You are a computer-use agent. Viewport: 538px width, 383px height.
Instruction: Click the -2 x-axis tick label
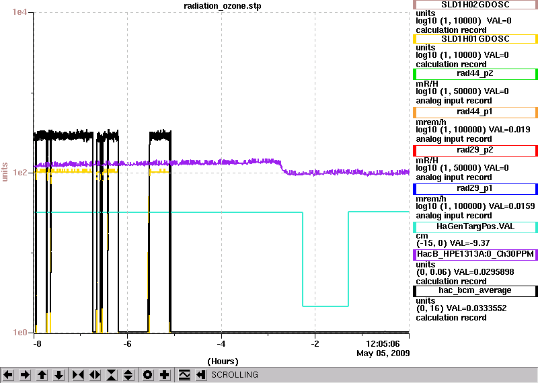[315, 343]
